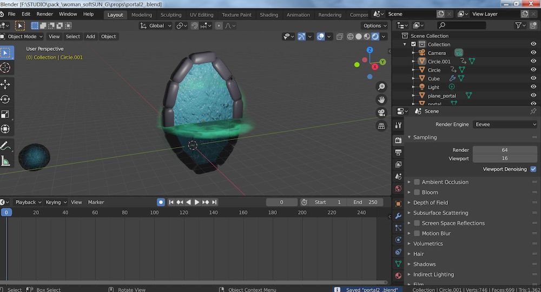
Task: Select the Rotate tool
Action: [5, 99]
